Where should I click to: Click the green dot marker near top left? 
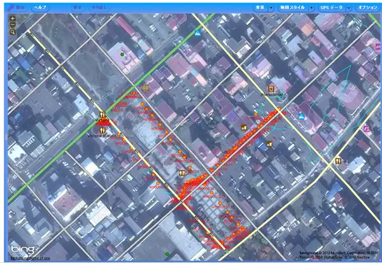[122, 55]
